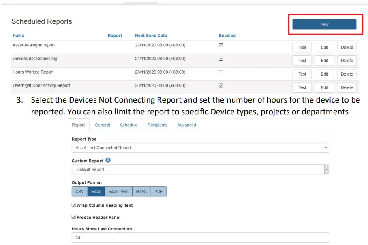Select the Advanced tab
Image resolution: width=368 pixels, height=245 pixels.
click(x=186, y=125)
